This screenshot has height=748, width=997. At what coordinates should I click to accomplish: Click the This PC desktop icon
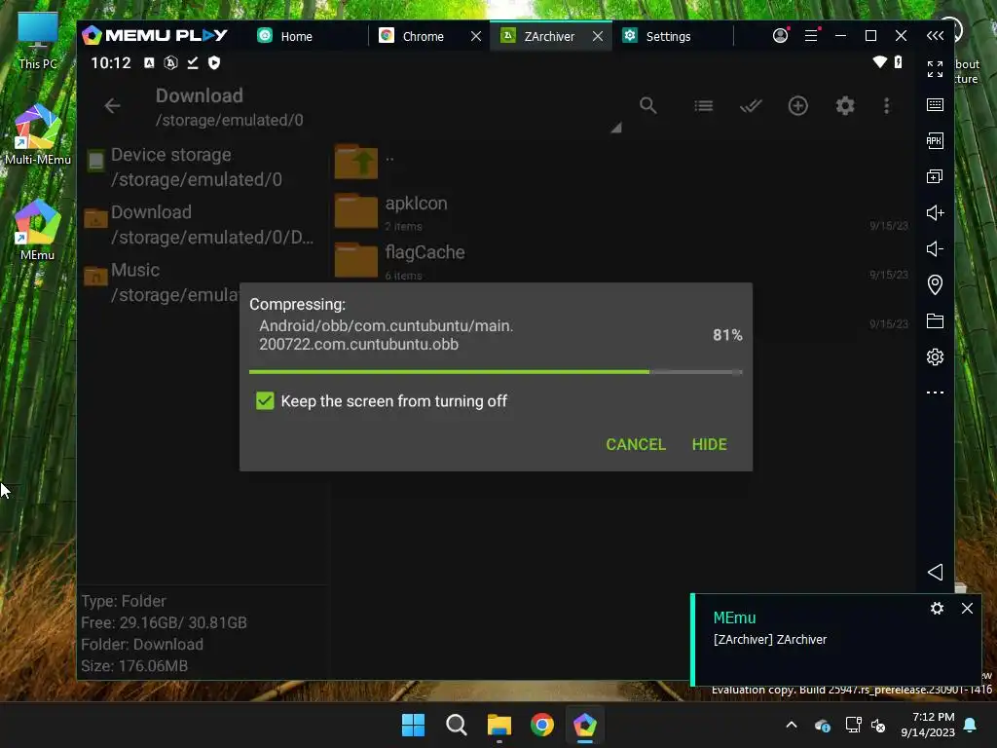(38, 41)
